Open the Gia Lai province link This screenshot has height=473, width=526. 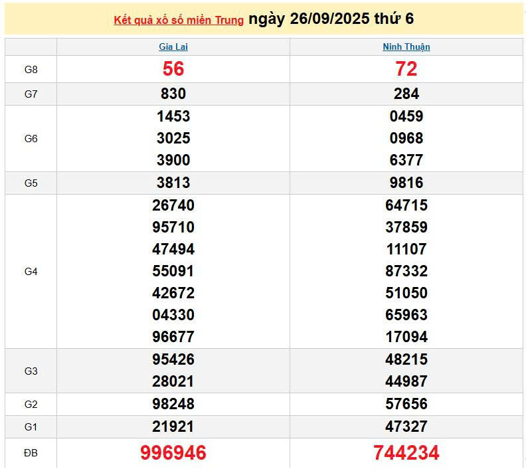pos(173,47)
